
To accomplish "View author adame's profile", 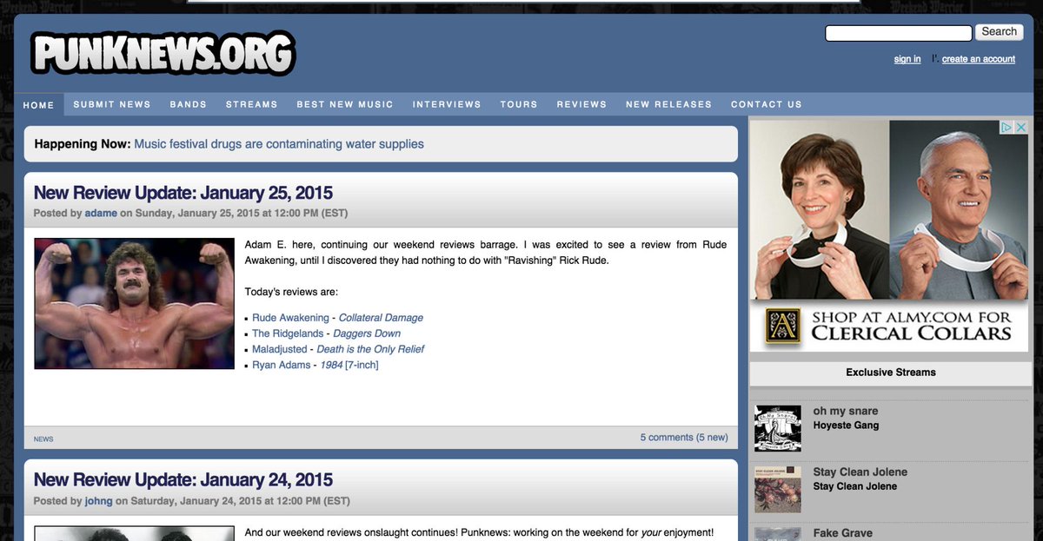I will pyautogui.click(x=101, y=213).
